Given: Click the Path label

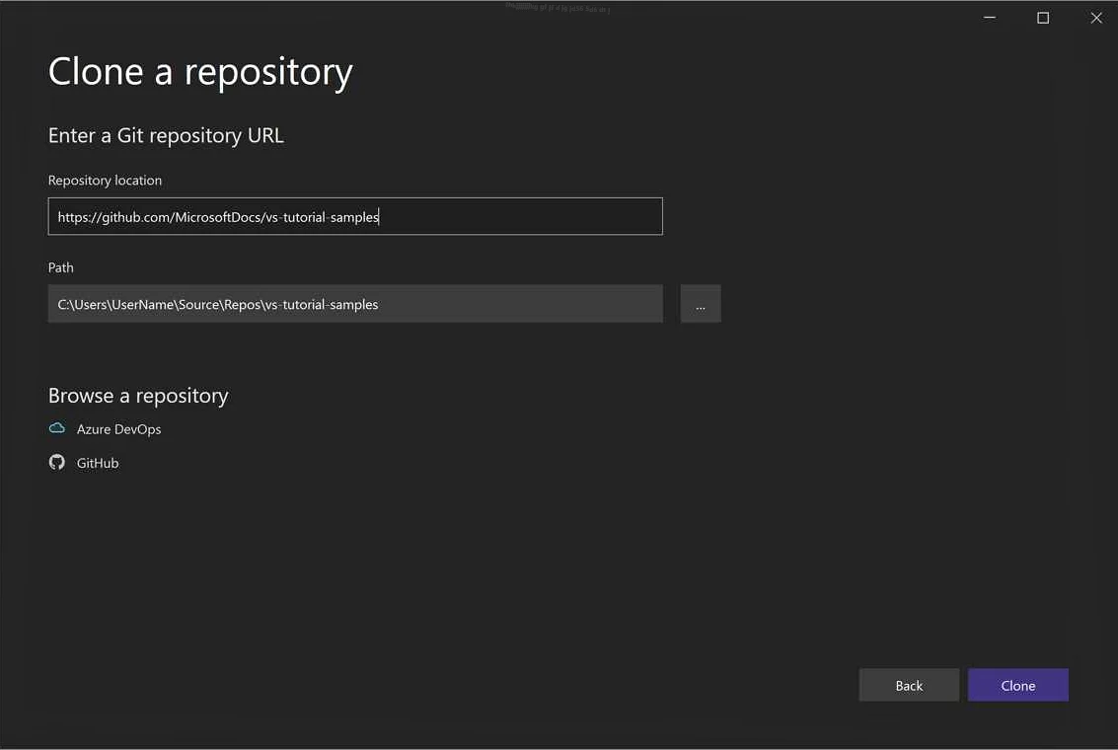Looking at the screenshot, I should (x=60, y=266).
